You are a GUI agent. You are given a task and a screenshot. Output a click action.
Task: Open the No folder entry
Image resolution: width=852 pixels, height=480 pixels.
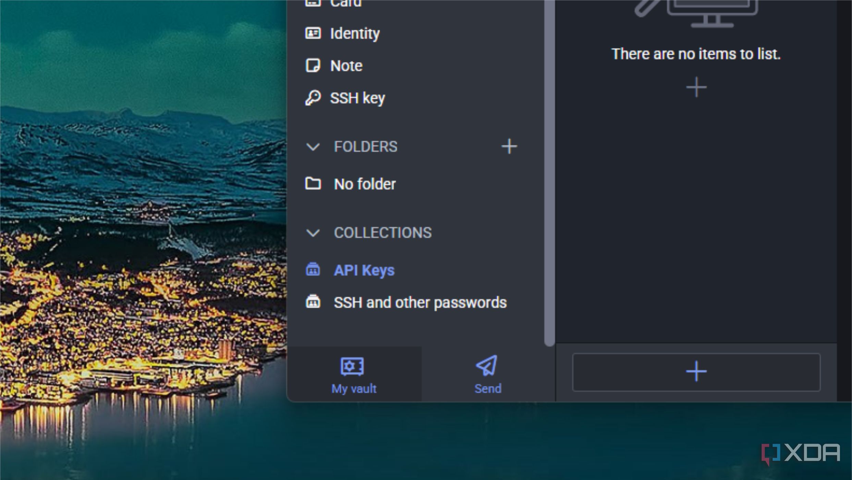click(365, 184)
